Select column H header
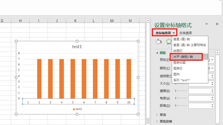This screenshot has height=125, width=223. click(20, 21)
